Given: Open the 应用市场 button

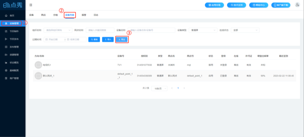Looking at the screenshot, I should pos(214,5).
